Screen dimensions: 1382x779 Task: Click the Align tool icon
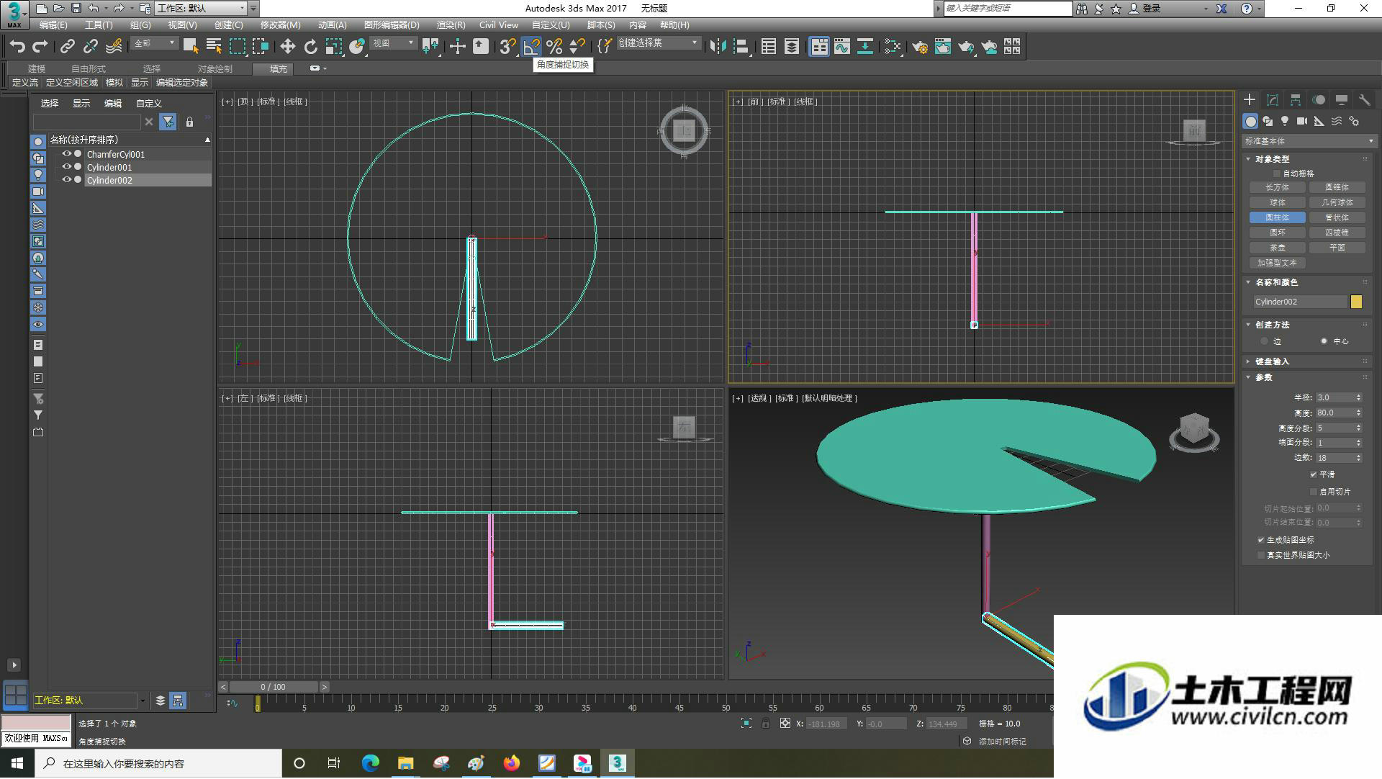[x=741, y=47]
